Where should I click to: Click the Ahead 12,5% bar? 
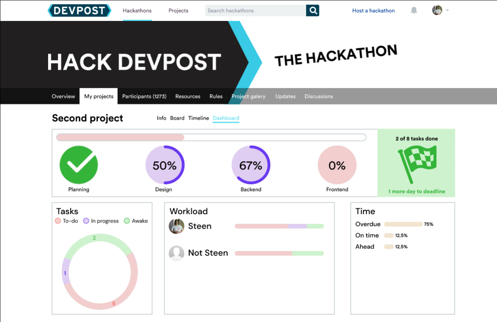coord(389,247)
